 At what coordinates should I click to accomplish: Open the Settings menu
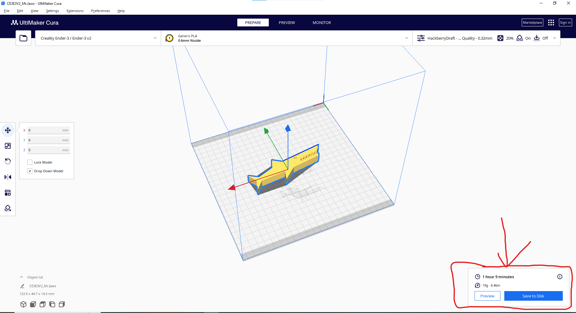[x=52, y=11]
